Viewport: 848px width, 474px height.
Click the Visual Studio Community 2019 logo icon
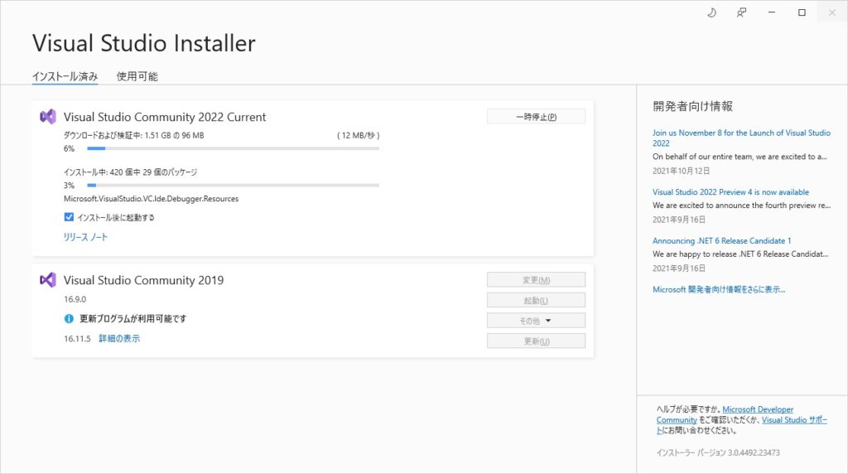click(47, 280)
